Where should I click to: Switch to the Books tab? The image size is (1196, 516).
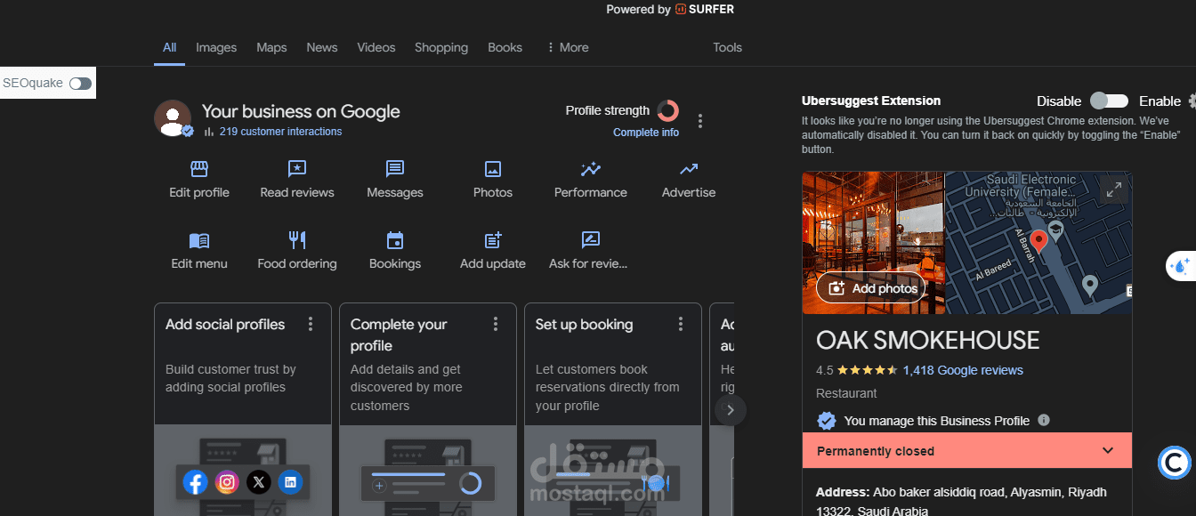coord(505,47)
